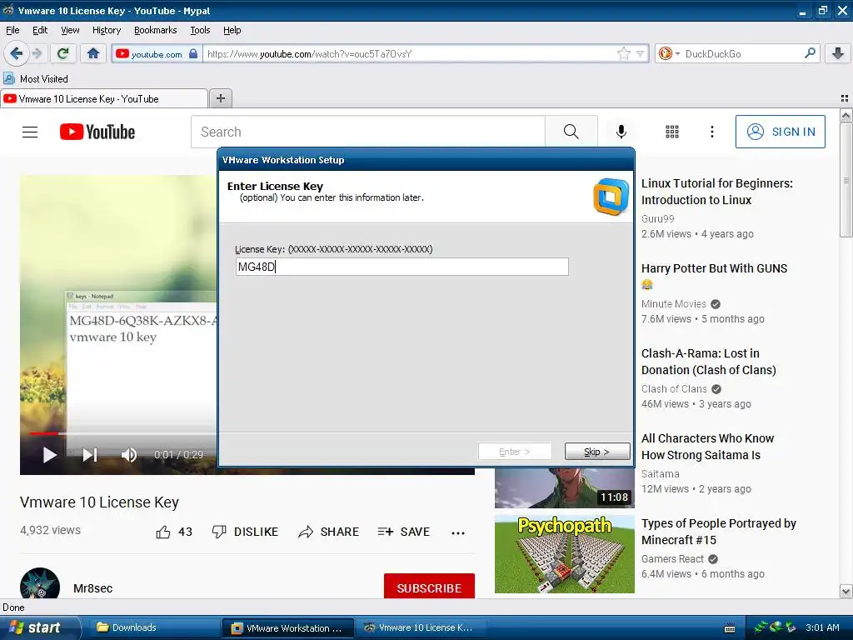
Task: Open Harry Potter But With GUNS video
Action: coord(714,268)
